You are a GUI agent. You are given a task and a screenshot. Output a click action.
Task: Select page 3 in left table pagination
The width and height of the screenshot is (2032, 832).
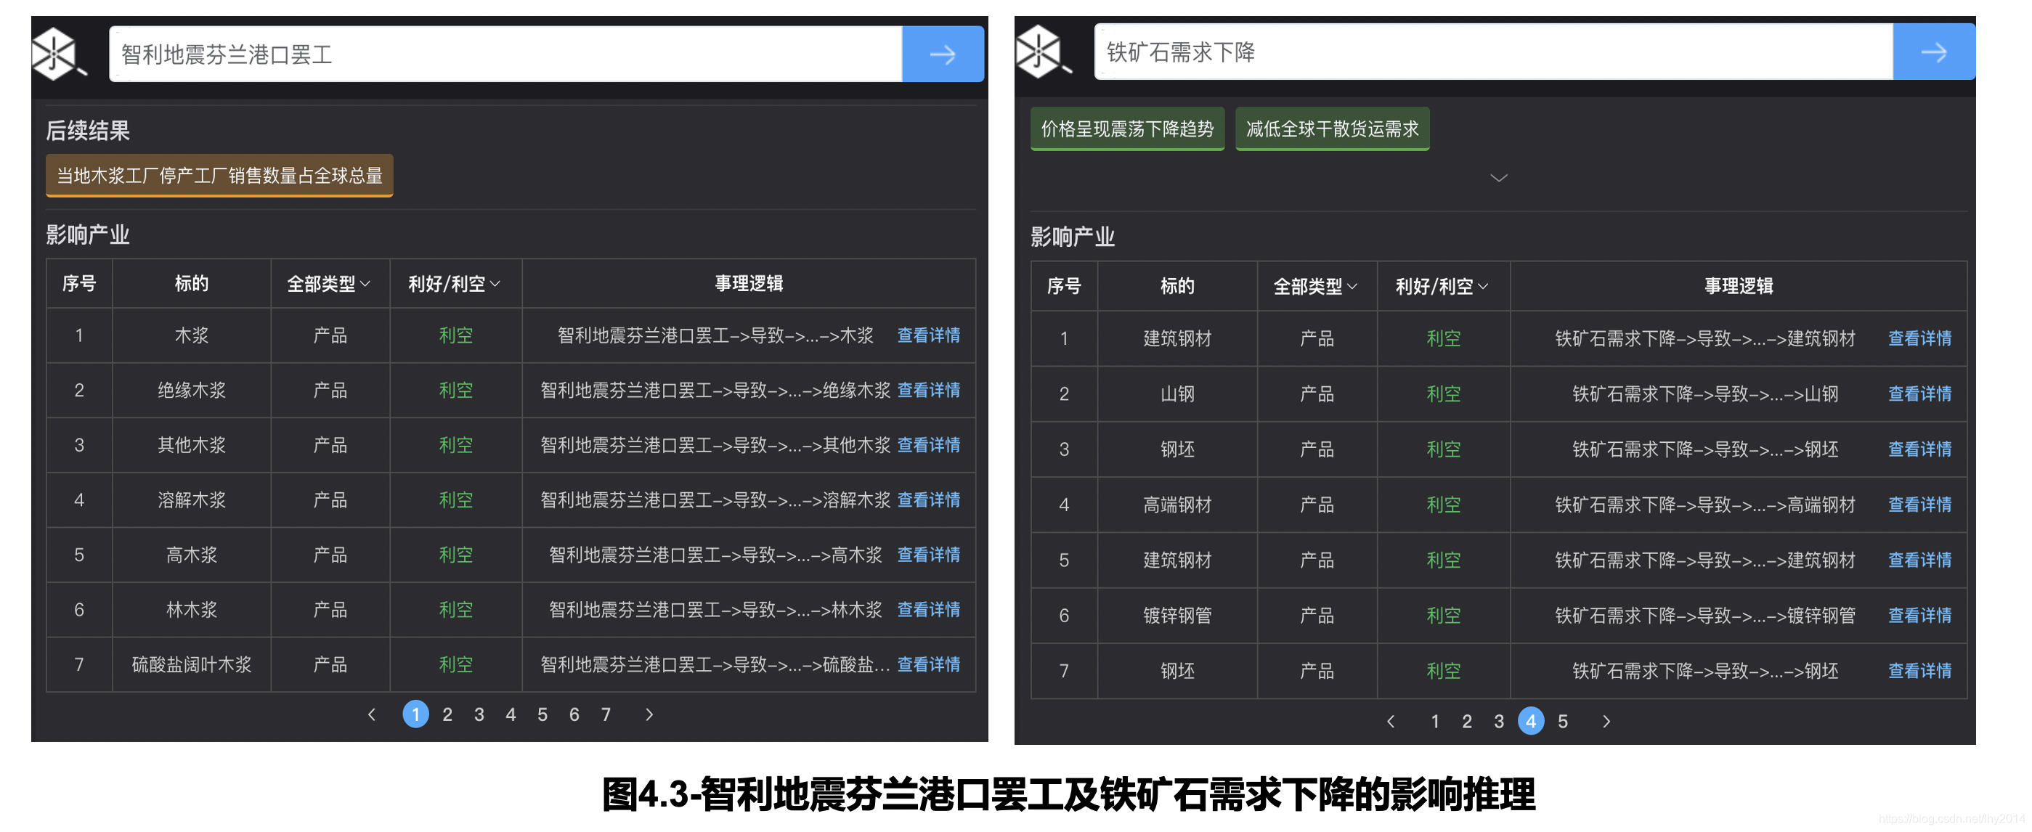(479, 714)
